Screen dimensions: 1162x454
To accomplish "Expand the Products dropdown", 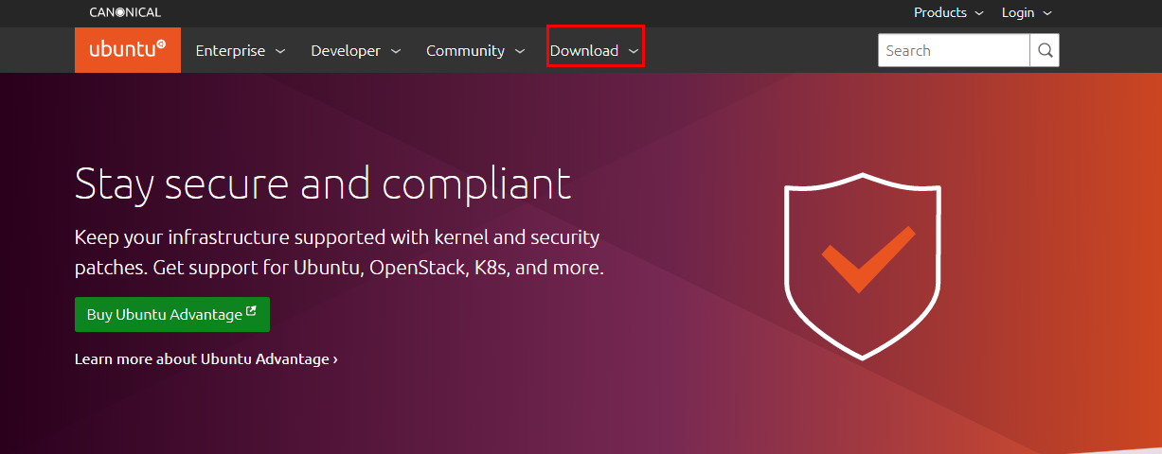I will pyautogui.click(x=949, y=12).
